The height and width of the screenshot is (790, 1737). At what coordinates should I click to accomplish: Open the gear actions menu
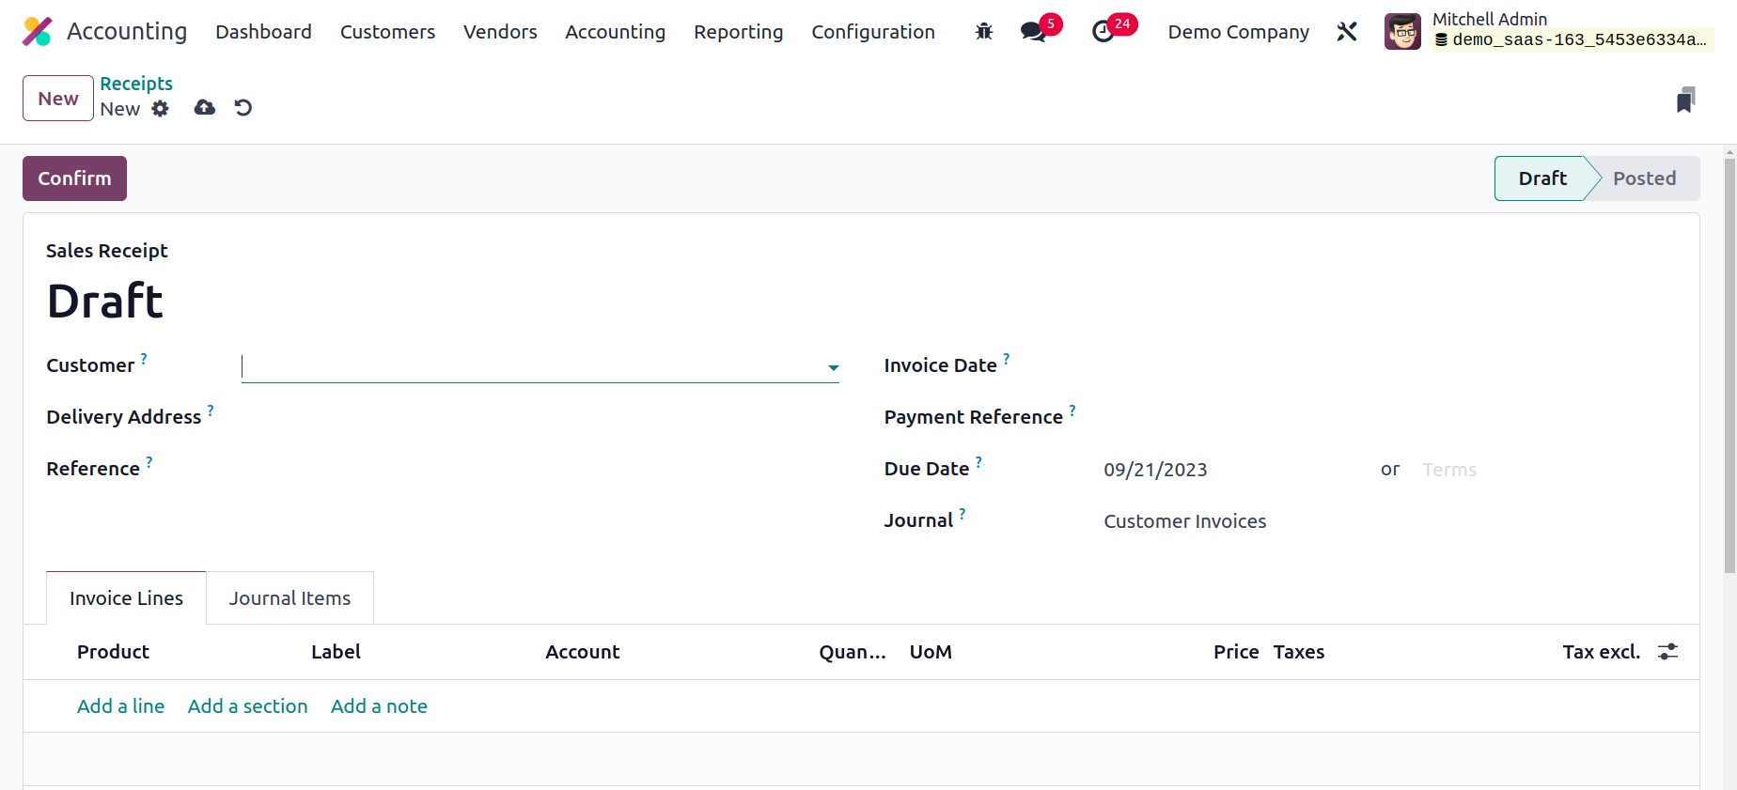(161, 109)
